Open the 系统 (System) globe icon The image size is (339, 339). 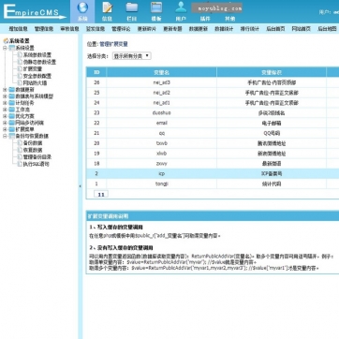(82, 7)
